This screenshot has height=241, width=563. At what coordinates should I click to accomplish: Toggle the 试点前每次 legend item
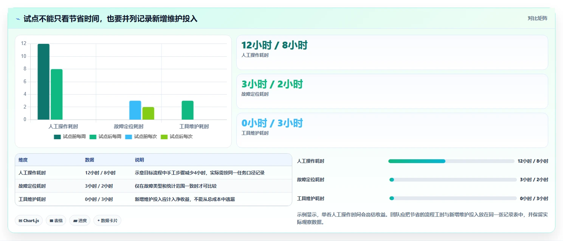pyautogui.click(x=141, y=137)
